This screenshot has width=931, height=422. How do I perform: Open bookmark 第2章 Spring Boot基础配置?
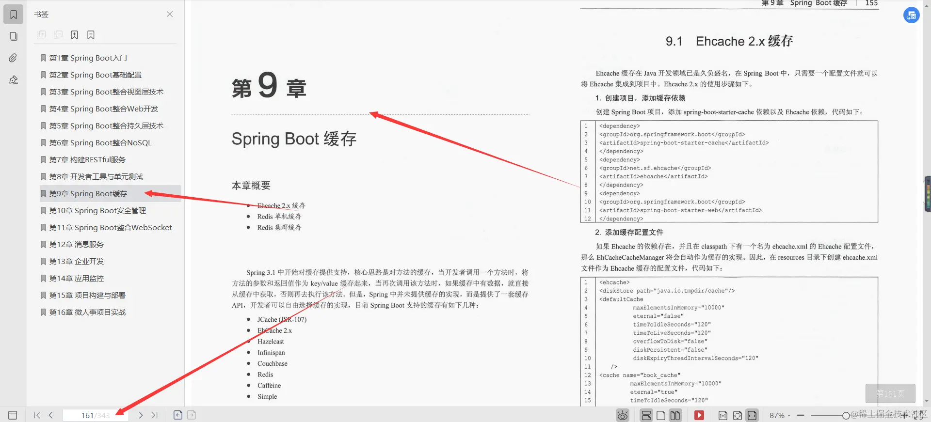tap(96, 75)
